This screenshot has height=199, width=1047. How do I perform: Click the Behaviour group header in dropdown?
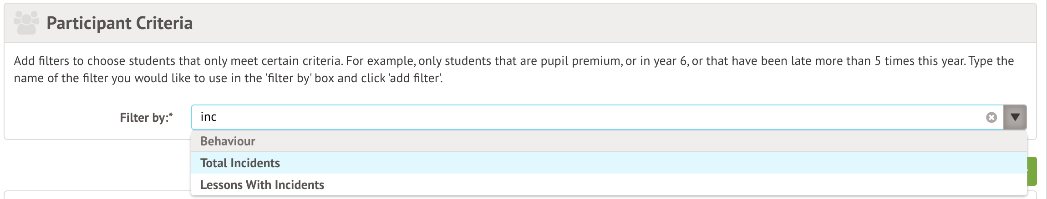pos(228,141)
